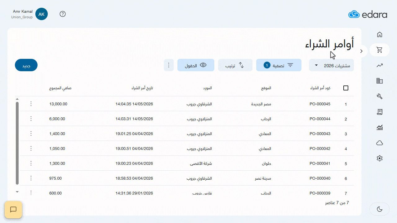The image size is (397, 223).
Task: Select the PO-000043 order code cell
Action: (x=320, y=134)
